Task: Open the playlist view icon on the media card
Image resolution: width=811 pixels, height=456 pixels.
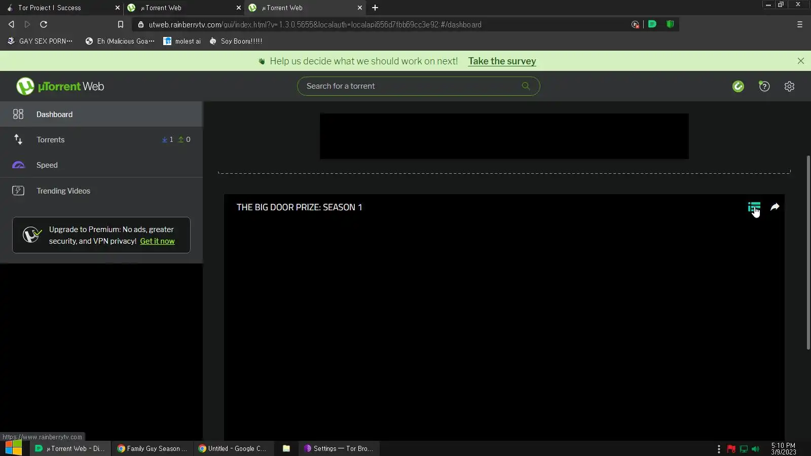Action: (x=754, y=207)
